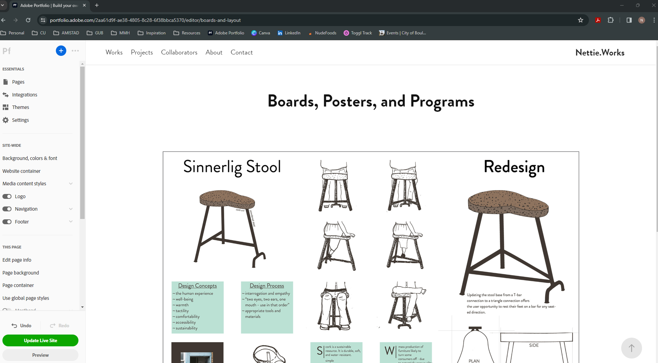
Task: View site information icon in address bar
Action: tap(43, 20)
